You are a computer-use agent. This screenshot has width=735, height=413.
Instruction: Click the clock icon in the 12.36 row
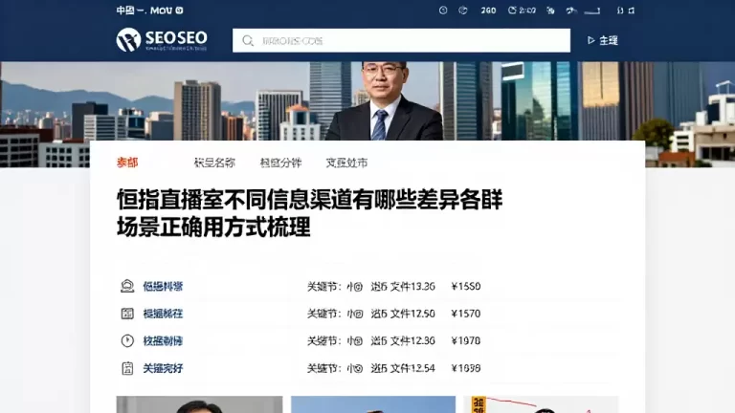[x=127, y=340]
